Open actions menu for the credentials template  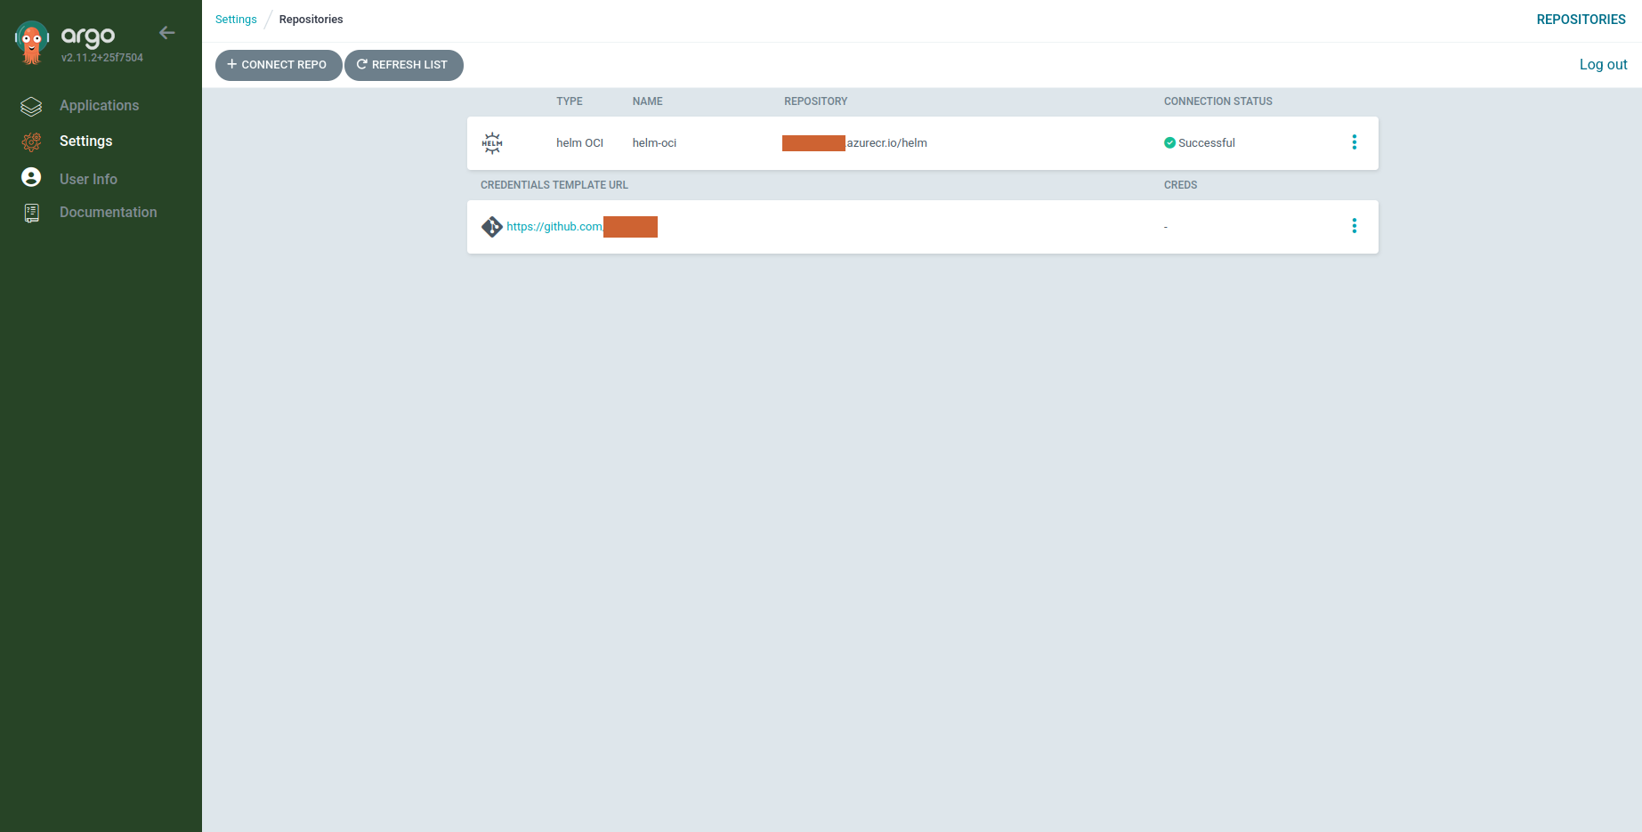point(1355,226)
